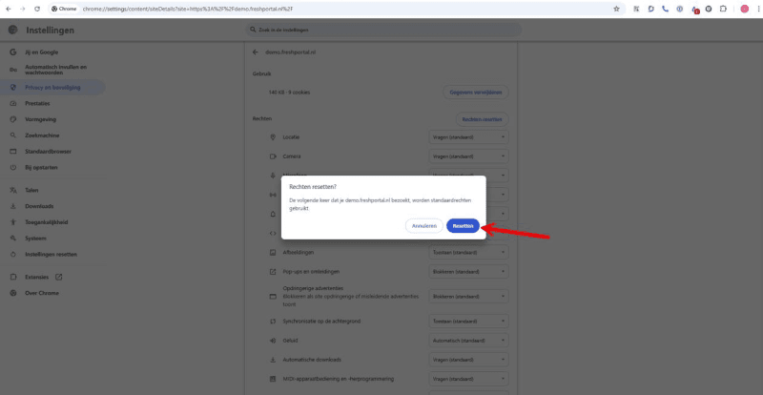Image resolution: width=763 pixels, height=395 pixels.
Task: Open the pink profile avatar
Action: coord(744,9)
